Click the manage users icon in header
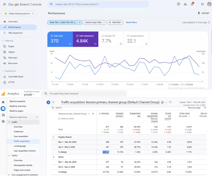 click(x=185, y=4)
